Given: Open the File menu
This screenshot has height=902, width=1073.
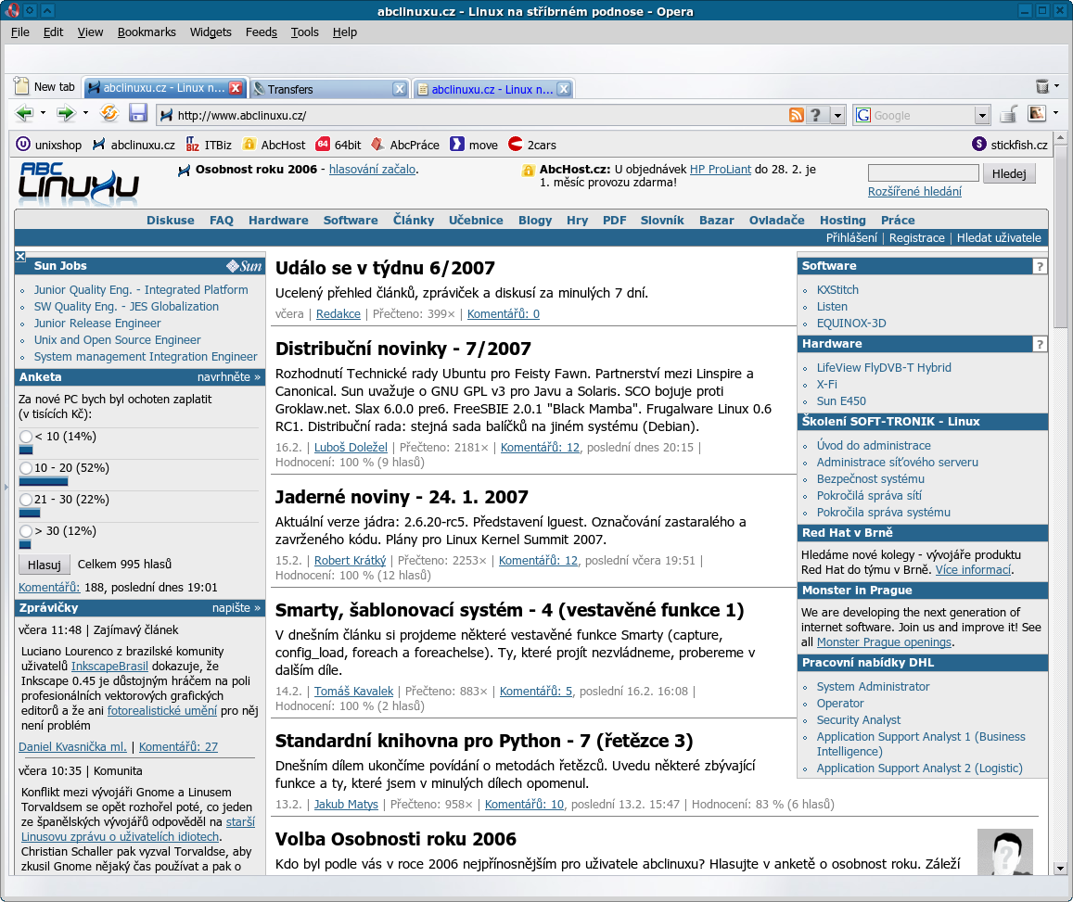Looking at the screenshot, I should [19, 32].
